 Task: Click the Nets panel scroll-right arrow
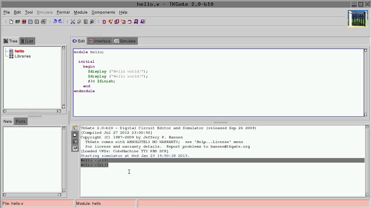click(59, 195)
